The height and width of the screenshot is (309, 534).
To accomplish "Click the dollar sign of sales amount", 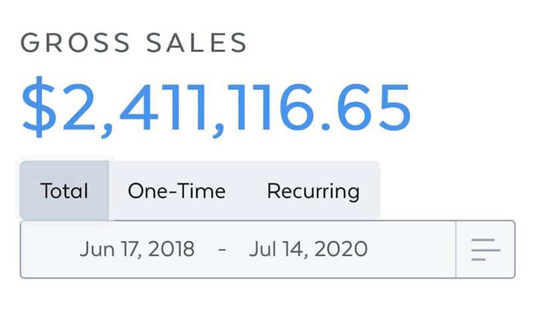I will click(39, 107).
